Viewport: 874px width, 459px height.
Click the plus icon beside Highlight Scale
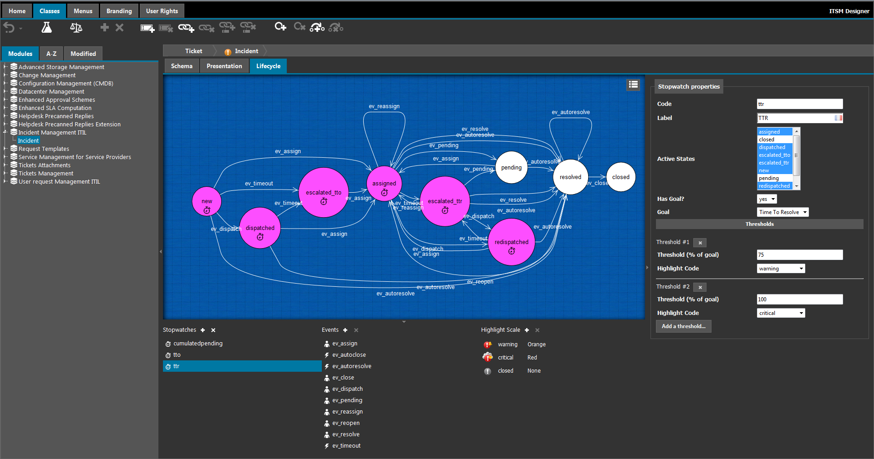click(527, 330)
